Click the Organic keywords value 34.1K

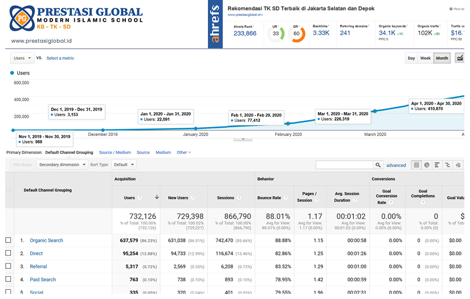(x=387, y=33)
